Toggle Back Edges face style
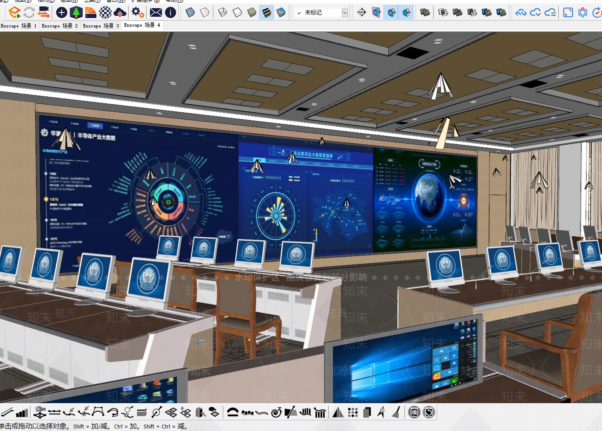The width and height of the screenshot is (602, 431). (x=205, y=13)
